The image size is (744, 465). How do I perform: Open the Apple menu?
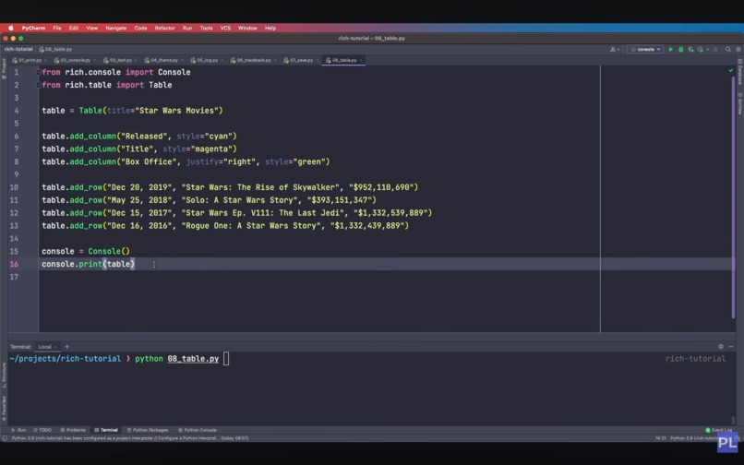click(10, 28)
